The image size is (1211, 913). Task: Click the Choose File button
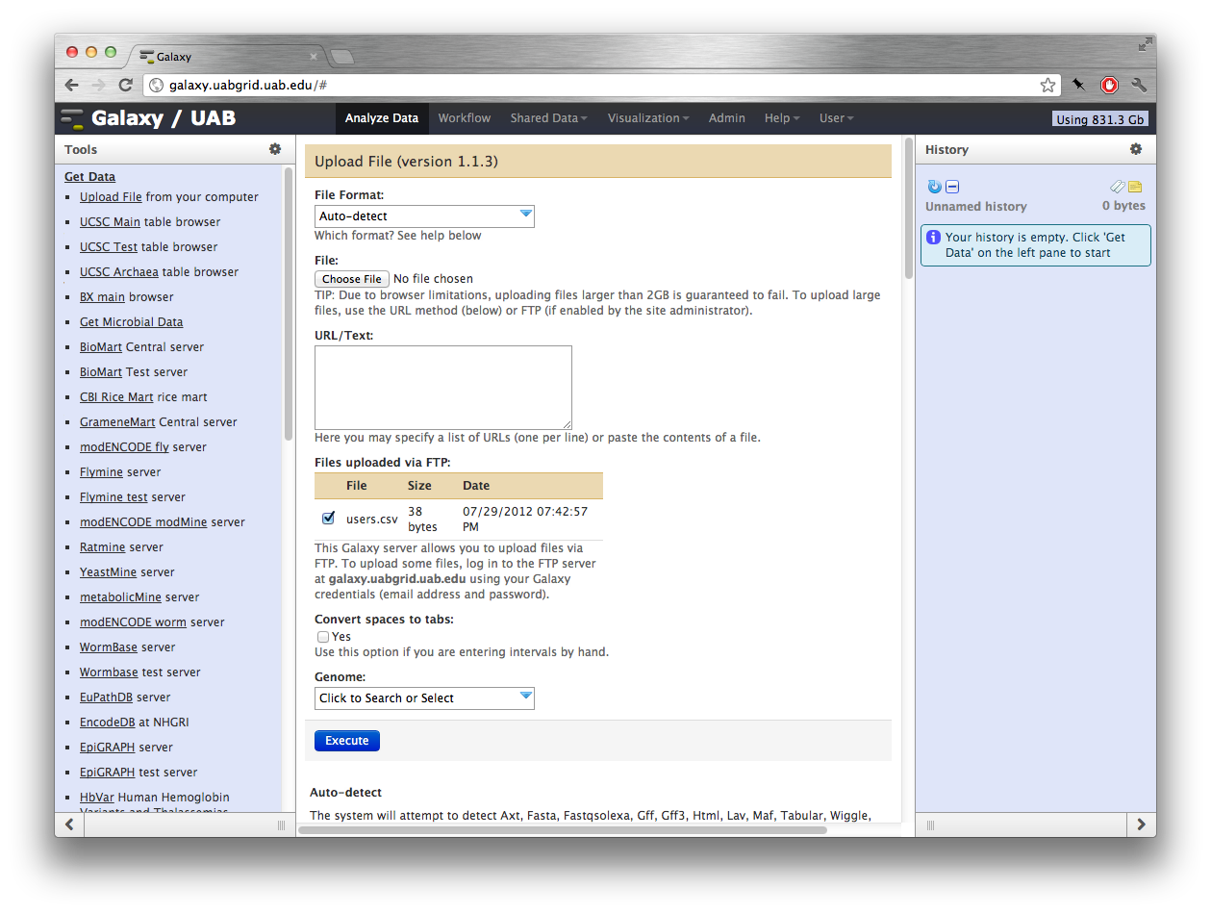pyautogui.click(x=351, y=279)
